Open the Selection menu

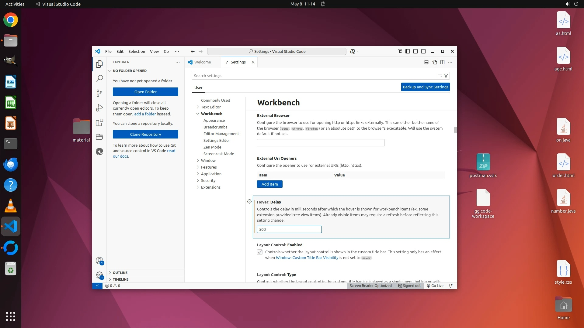pos(137,51)
